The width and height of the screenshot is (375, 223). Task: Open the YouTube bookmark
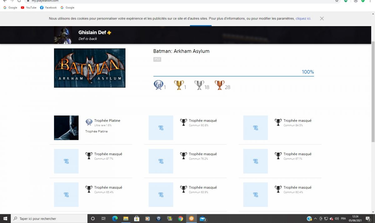pyautogui.click(x=28, y=7)
